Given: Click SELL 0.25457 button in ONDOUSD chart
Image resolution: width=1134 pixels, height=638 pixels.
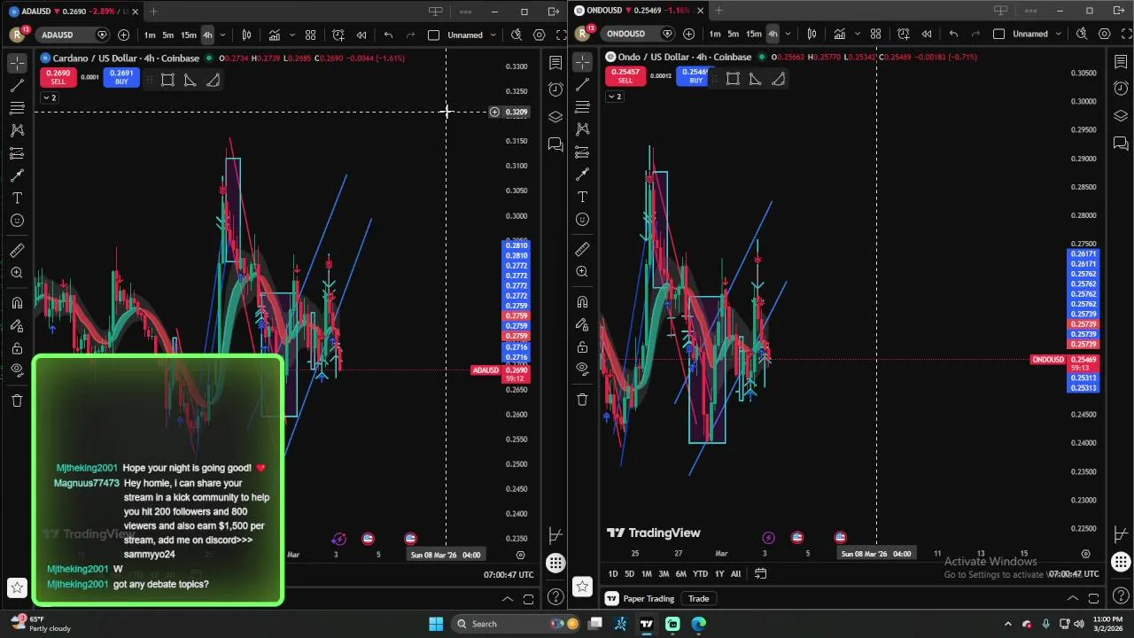Looking at the screenshot, I should 625,76.
